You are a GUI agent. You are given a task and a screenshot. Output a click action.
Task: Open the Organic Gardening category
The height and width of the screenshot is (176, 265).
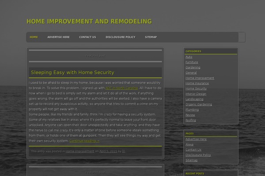pyautogui.click(x=199, y=104)
